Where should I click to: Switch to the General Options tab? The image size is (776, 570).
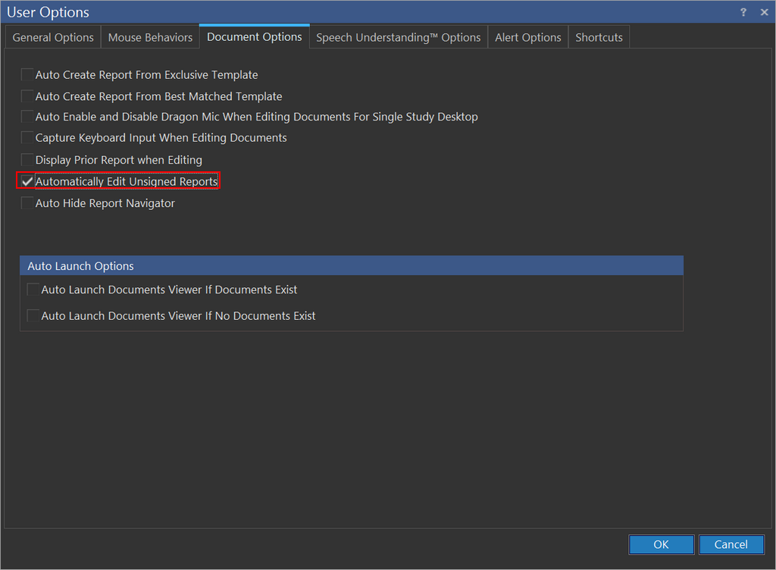[x=53, y=37]
